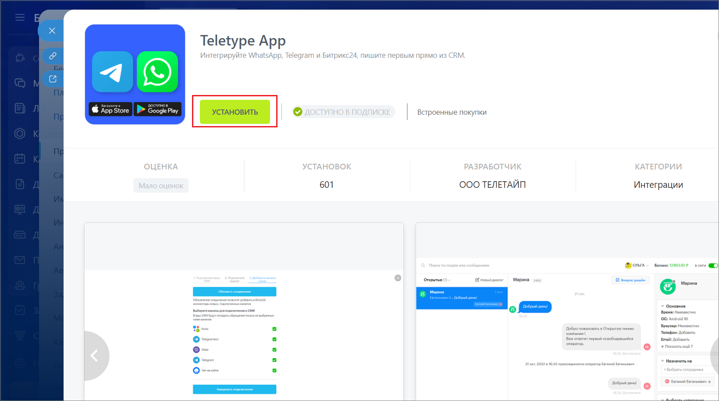Go to previous screenshot with left arrow
The height and width of the screenshot is (401, 719).
coord(94,355)
